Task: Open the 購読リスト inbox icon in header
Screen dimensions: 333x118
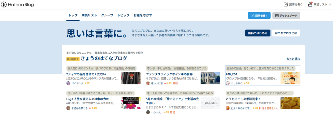Action: (310, 4)
